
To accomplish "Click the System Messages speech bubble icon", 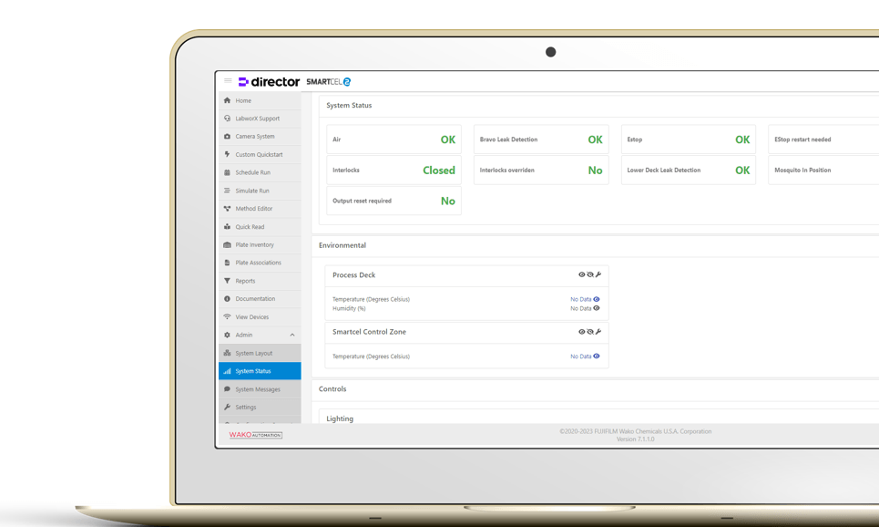I will pos(227,389).
